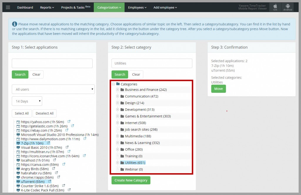Focus the category search field containing Utilities
The height and width of the screenshot is (195, 301).
(x=152, y=63)
